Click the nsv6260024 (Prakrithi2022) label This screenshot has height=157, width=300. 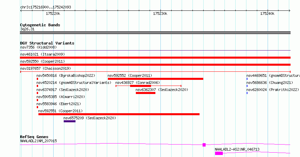pos(273,90)
